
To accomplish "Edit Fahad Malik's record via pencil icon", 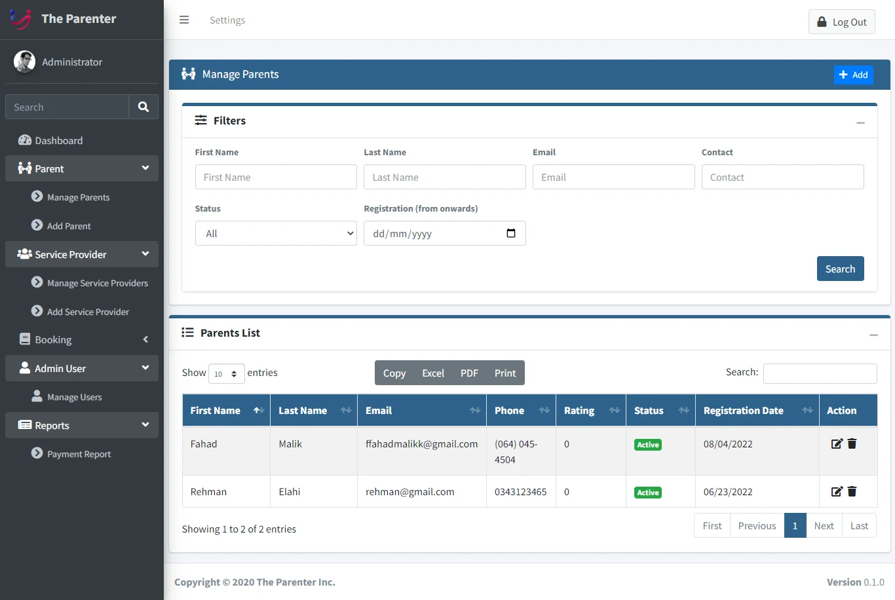I will [837, 444].
